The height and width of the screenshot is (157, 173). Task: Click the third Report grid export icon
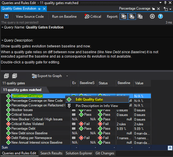coord(140,17)
